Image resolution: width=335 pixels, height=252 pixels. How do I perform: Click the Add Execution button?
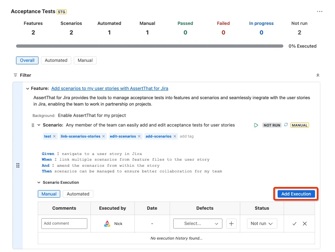click(x=296, y=194)
